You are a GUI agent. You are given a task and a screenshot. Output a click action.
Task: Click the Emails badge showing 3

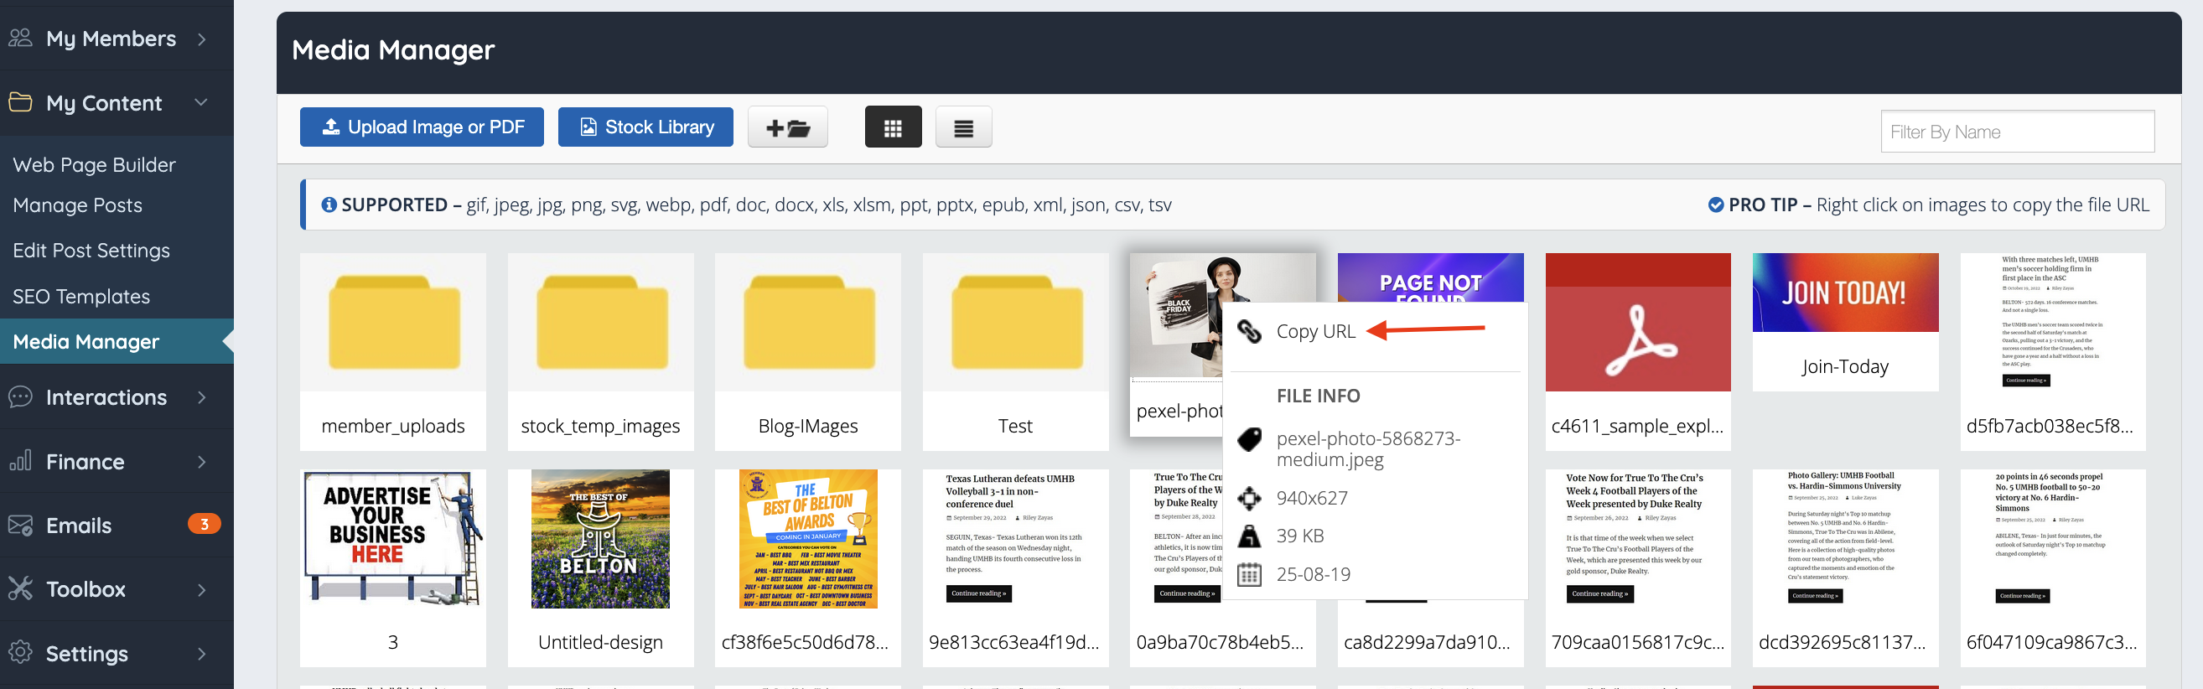click(x=205, y=524)
